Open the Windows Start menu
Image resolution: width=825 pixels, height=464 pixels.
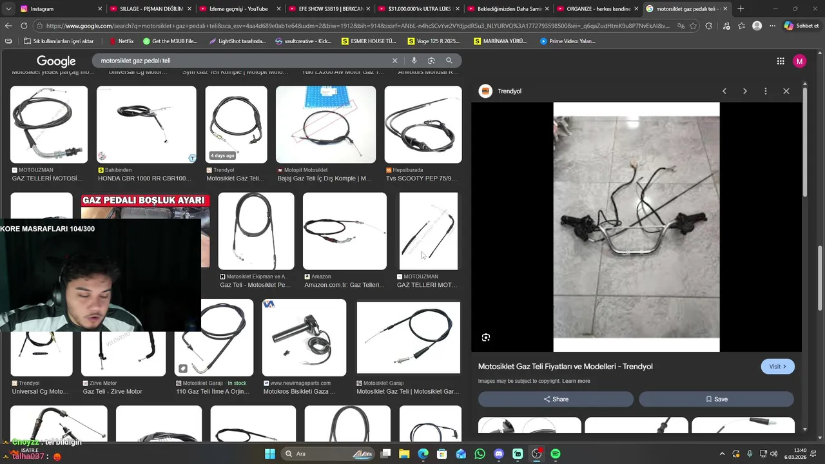click(270, 454)
